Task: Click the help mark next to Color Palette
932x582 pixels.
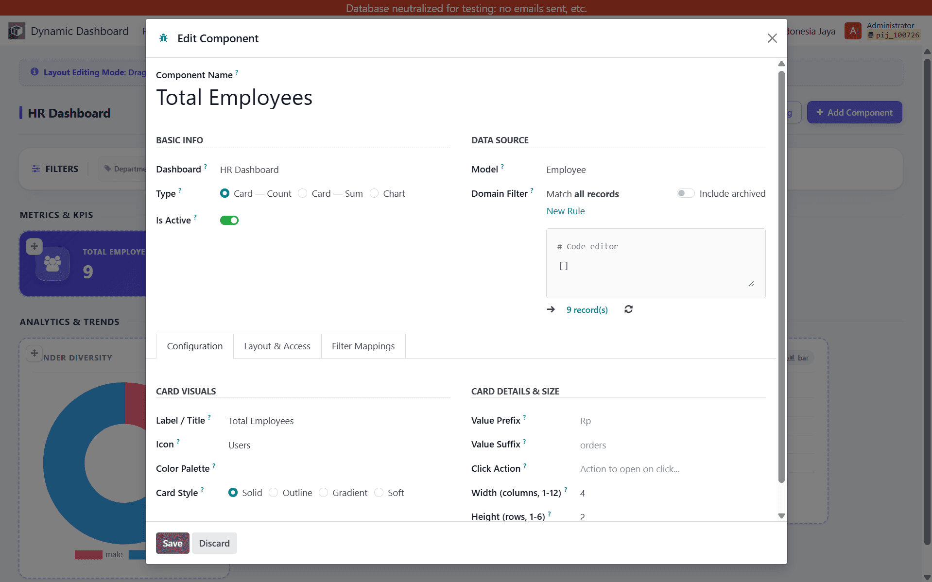Action: (x=214, y=466)
